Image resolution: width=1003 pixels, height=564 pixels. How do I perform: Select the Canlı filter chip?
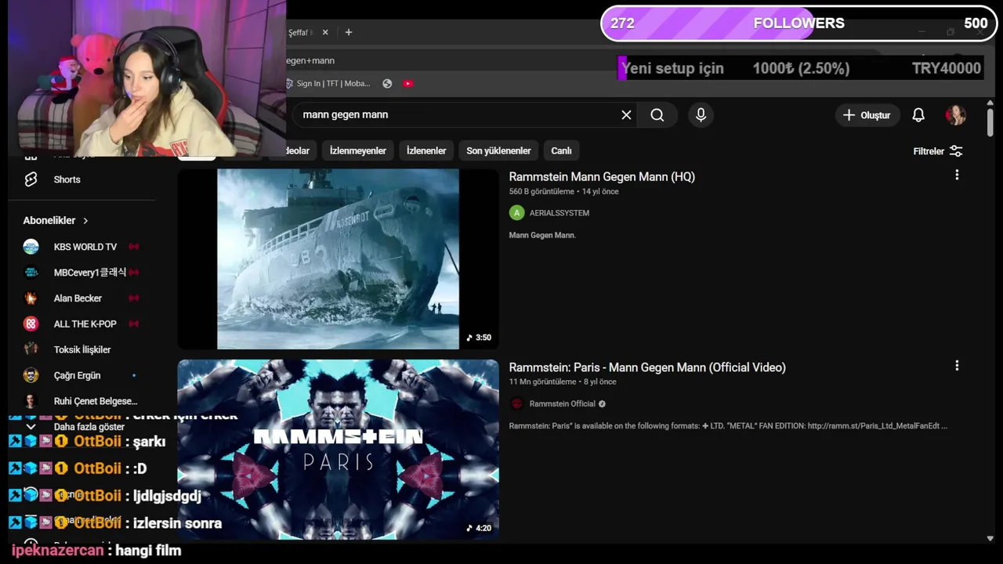(x=561, y=150)
